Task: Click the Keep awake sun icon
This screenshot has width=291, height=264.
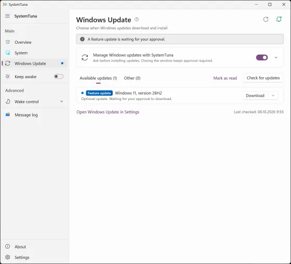Action: tap(8, 77)
